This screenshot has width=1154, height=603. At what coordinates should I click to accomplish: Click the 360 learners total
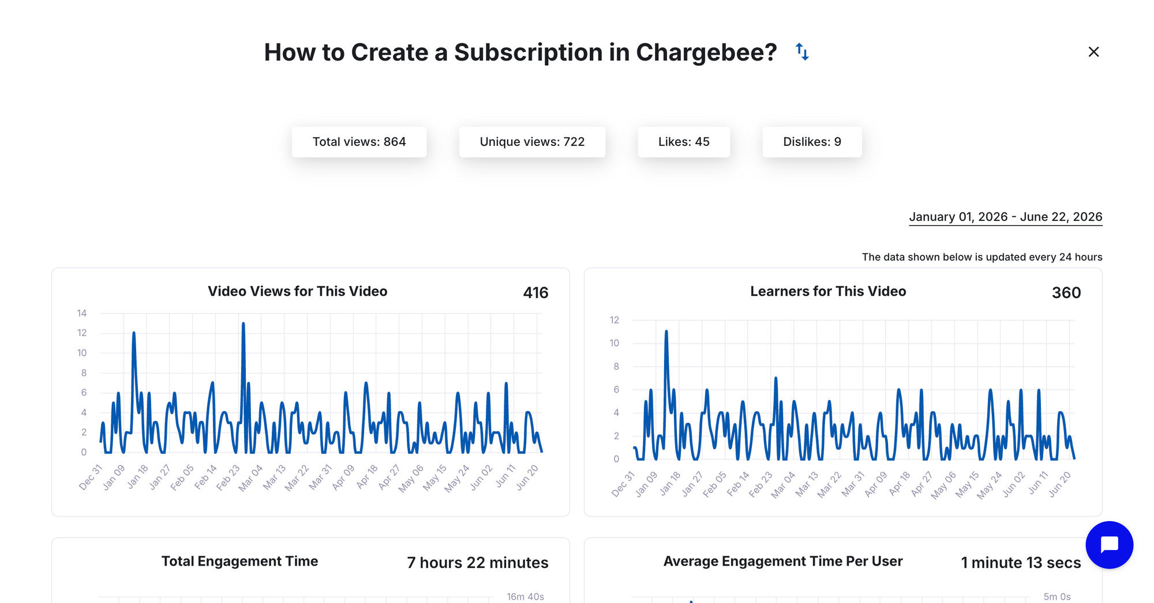(1066, 293)
